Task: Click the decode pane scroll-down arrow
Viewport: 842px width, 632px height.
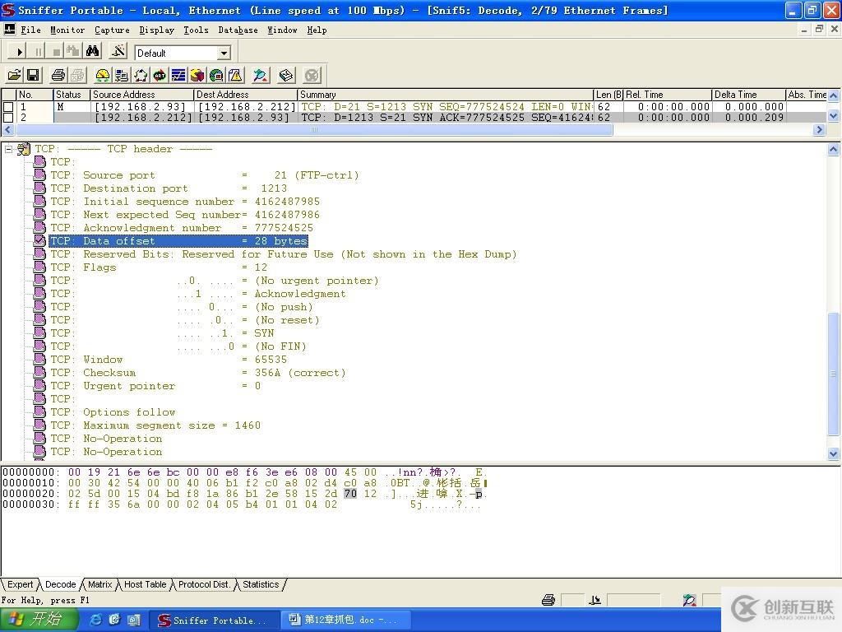Action: [833, 453]
